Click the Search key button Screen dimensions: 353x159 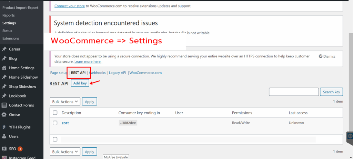click(331, 92)
